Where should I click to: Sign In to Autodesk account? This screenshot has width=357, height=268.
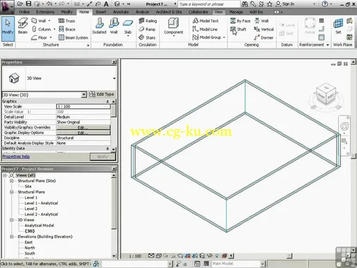(285, 4)
